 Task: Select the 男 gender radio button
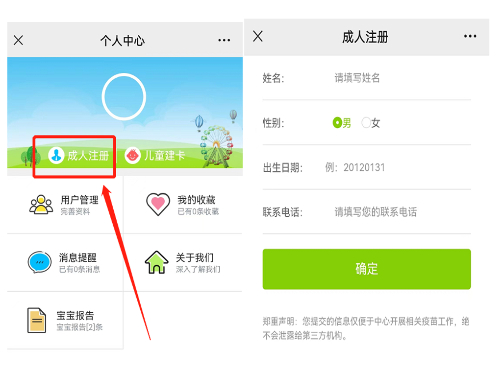[x=337, y=123]
